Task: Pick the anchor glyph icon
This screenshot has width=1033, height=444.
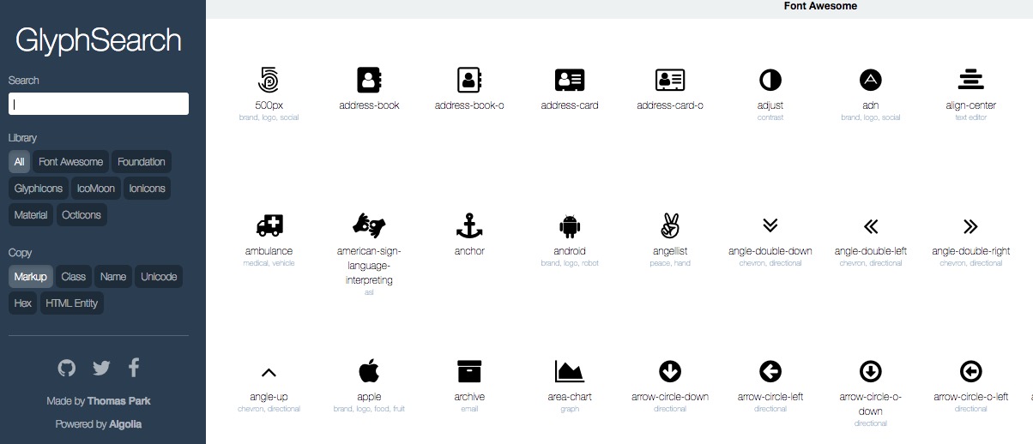Action: coord(469,225)
